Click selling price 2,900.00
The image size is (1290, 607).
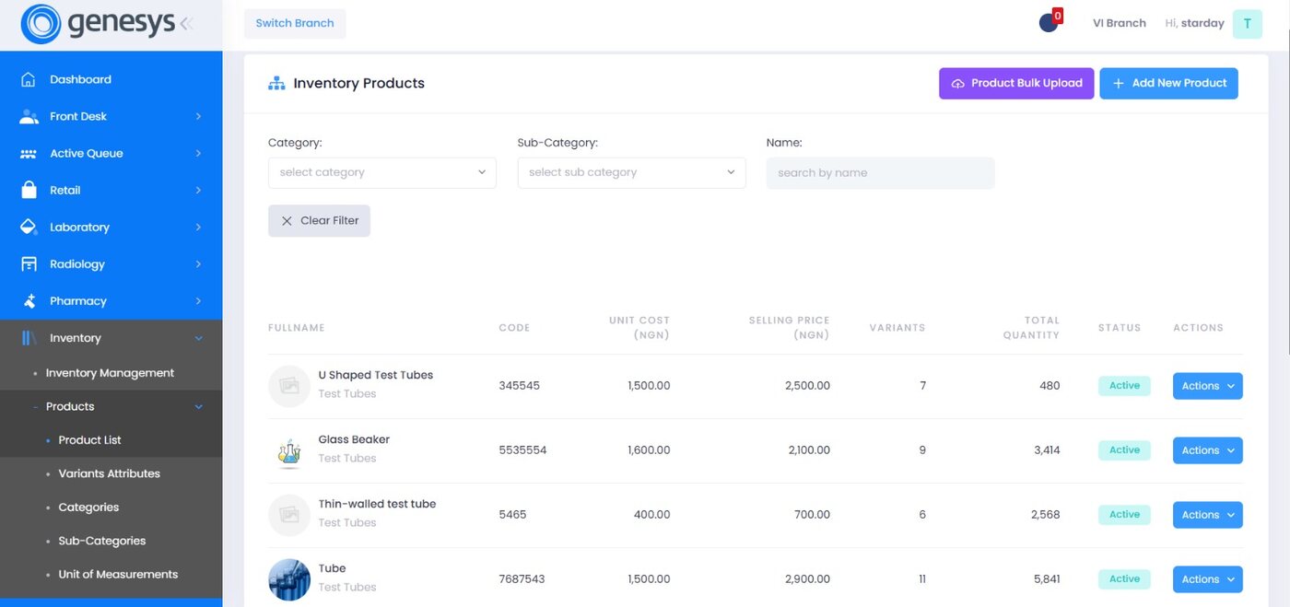[807, 579]
